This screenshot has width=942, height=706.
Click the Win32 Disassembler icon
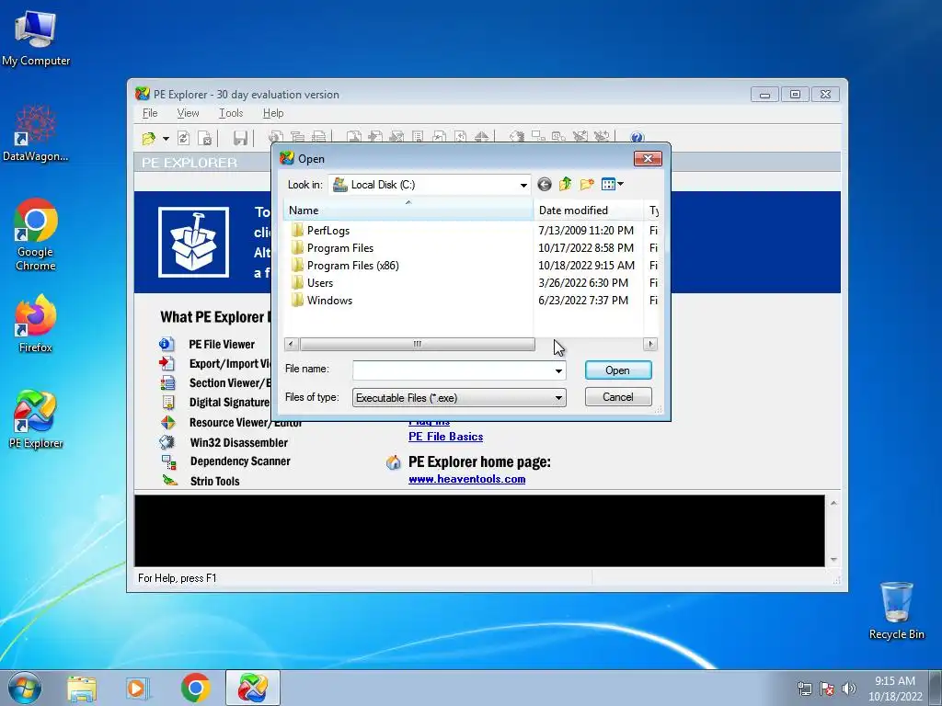(x=167, y=442)
